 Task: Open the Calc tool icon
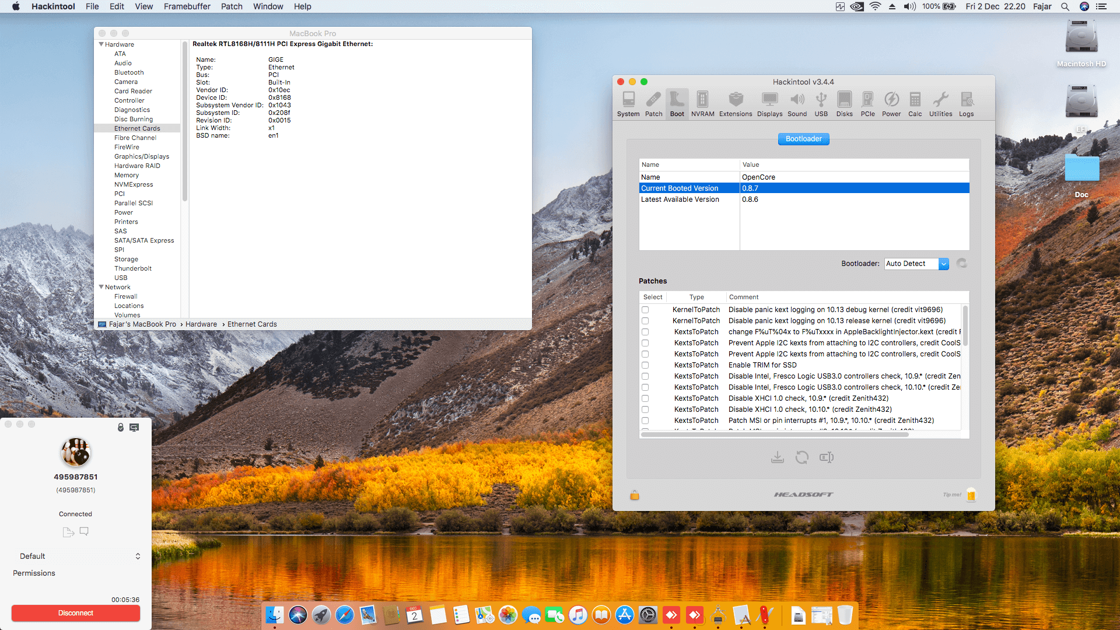(x=915, y=104)
